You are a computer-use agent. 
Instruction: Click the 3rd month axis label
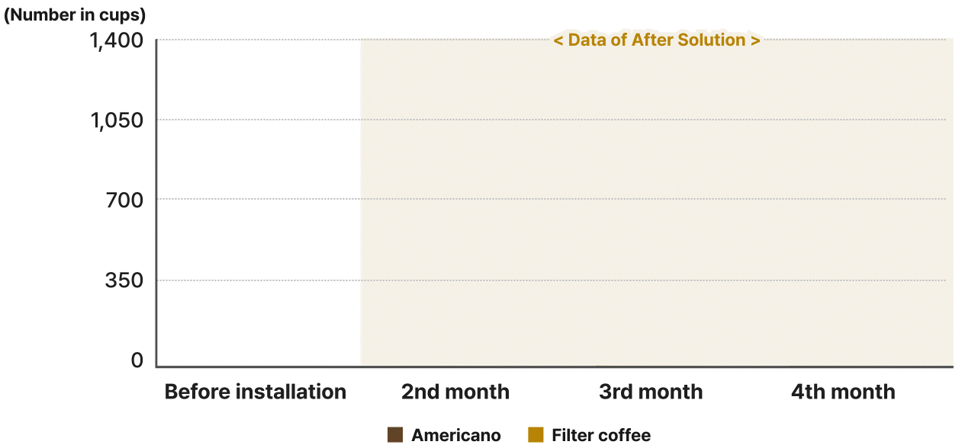pos(651,392)
